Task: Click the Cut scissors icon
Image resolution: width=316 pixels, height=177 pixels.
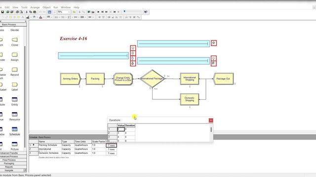Action: 27,12
